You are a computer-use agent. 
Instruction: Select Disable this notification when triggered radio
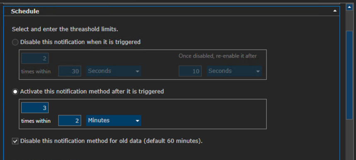coord(15,42)
